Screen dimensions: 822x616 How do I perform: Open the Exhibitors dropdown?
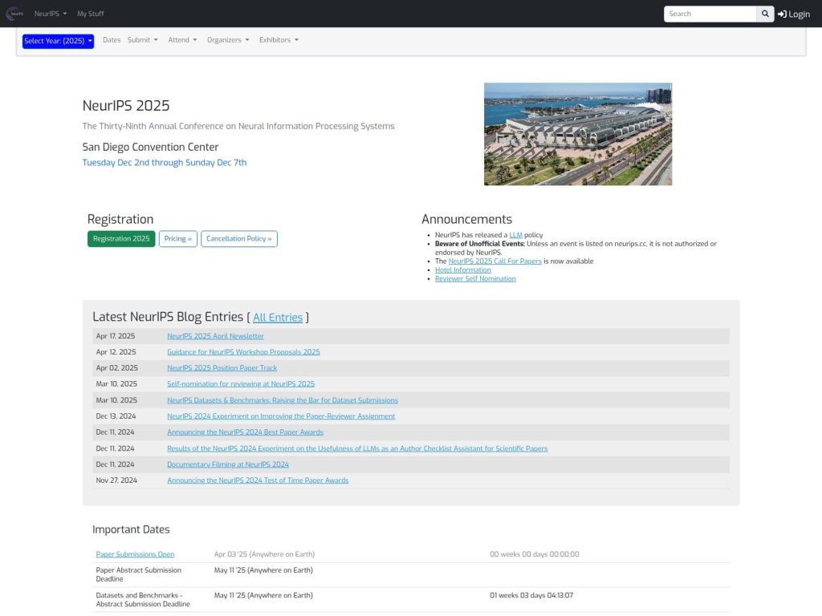[279, 39]
